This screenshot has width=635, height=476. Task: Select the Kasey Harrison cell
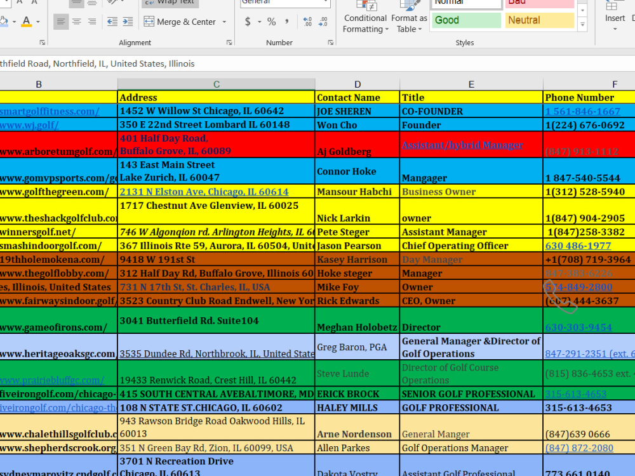click(x=357, y=260)
